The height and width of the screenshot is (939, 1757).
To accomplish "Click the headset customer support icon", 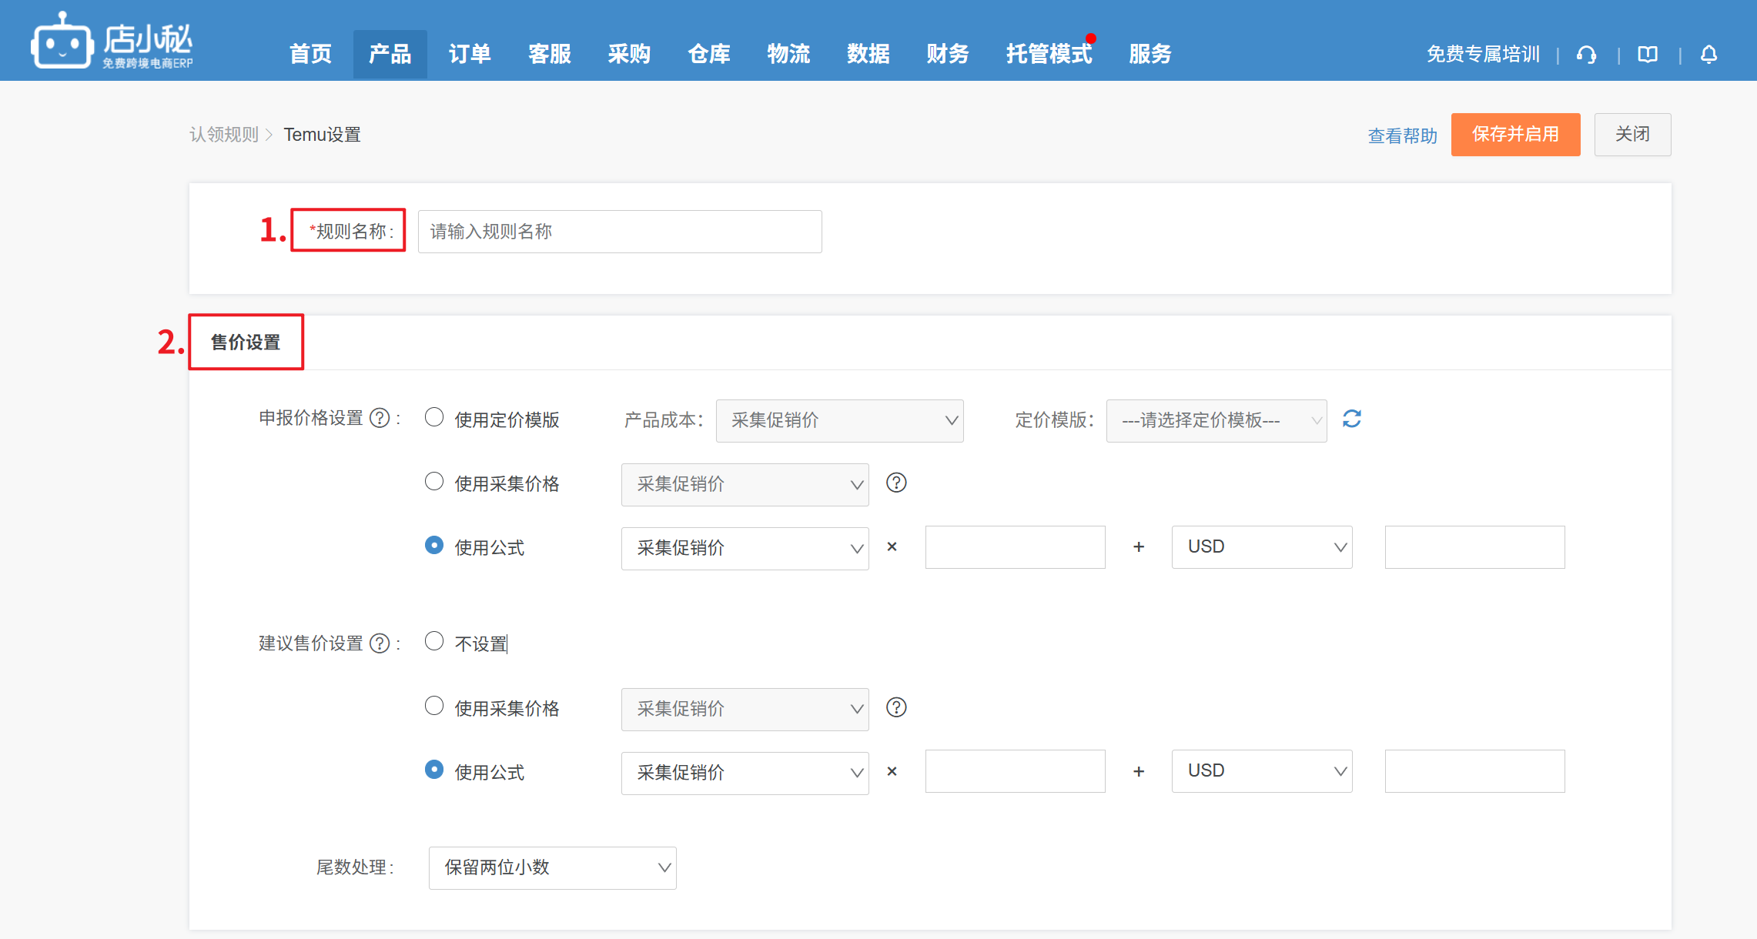I will (1586, 55).
